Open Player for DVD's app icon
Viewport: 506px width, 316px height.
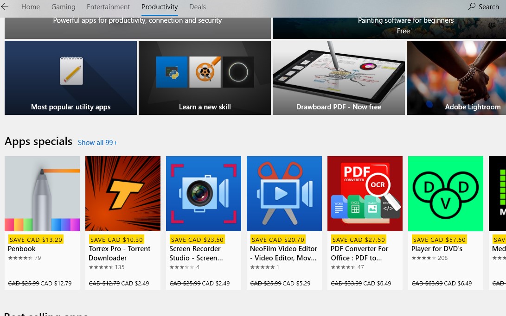[446, 194]
